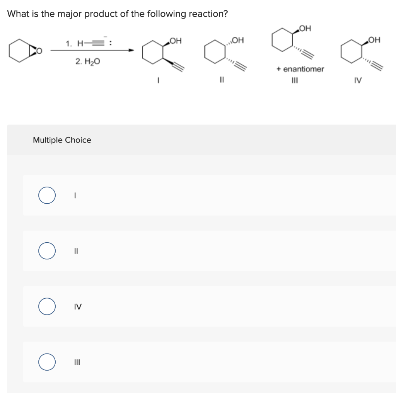
Task: Click the Roman numeral IV under structure
Action: point(358,80)
